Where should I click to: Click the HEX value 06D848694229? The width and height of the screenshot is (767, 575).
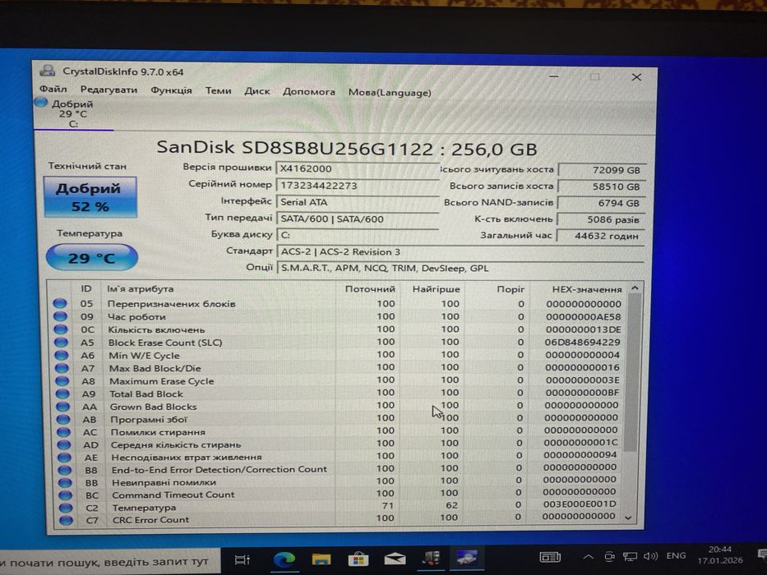pos(582,343)
